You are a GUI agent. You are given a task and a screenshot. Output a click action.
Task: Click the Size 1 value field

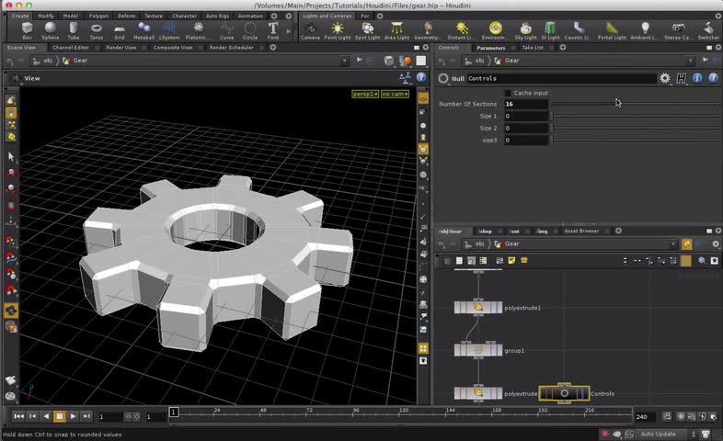(525, 117)
